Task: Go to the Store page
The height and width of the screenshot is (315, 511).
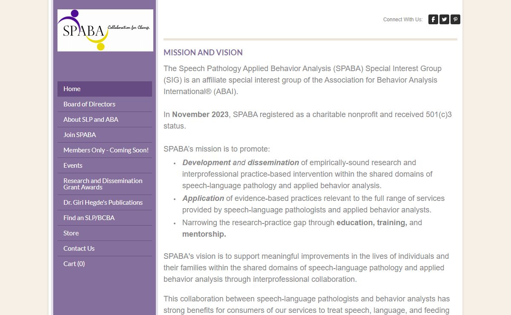Action: (105, 233)
